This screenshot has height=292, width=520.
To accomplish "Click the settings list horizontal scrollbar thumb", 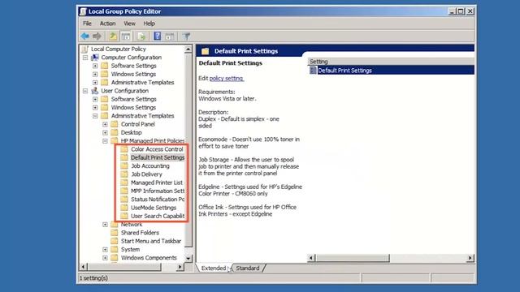I will 353,258.
